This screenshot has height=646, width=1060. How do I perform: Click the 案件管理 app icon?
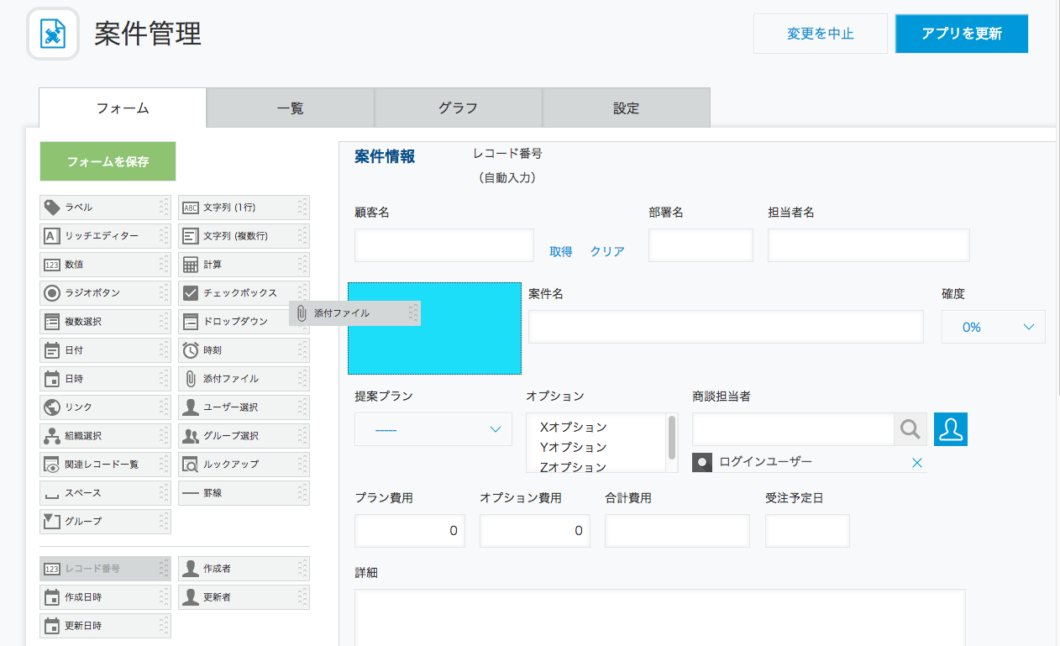[53, 34]
